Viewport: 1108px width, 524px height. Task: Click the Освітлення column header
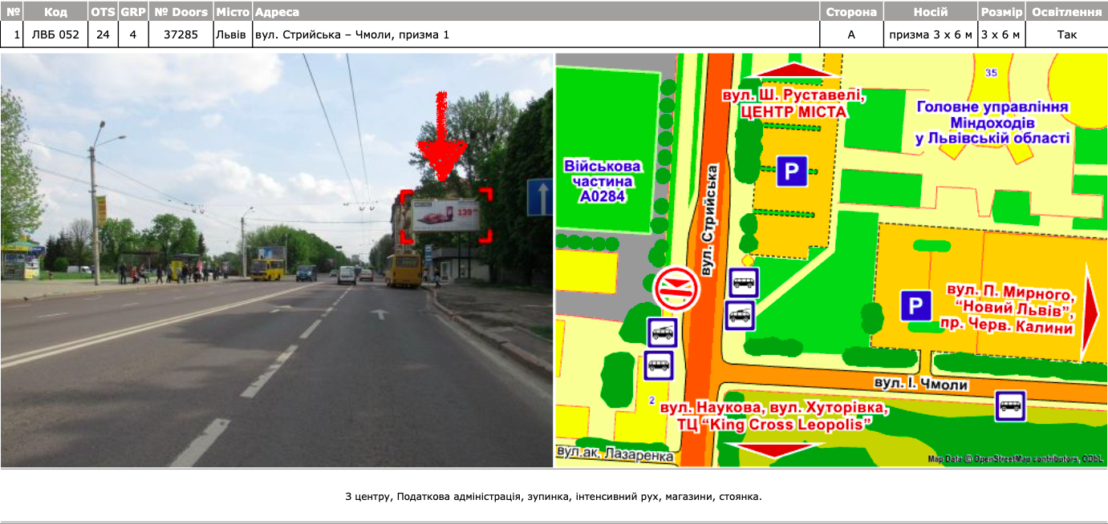coord(1066,12)
